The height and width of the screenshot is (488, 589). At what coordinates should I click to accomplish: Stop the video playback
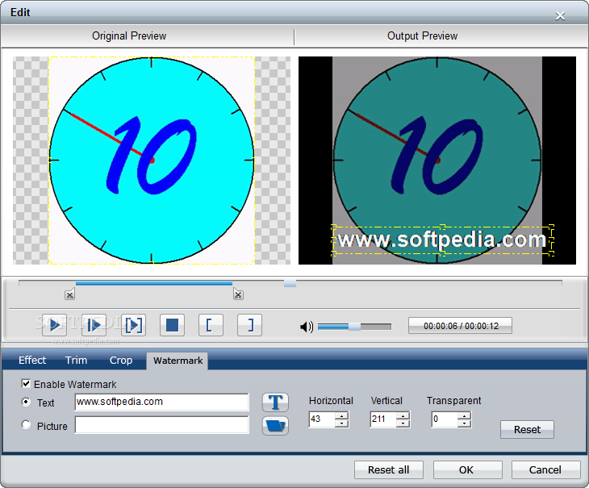point(172,325)
